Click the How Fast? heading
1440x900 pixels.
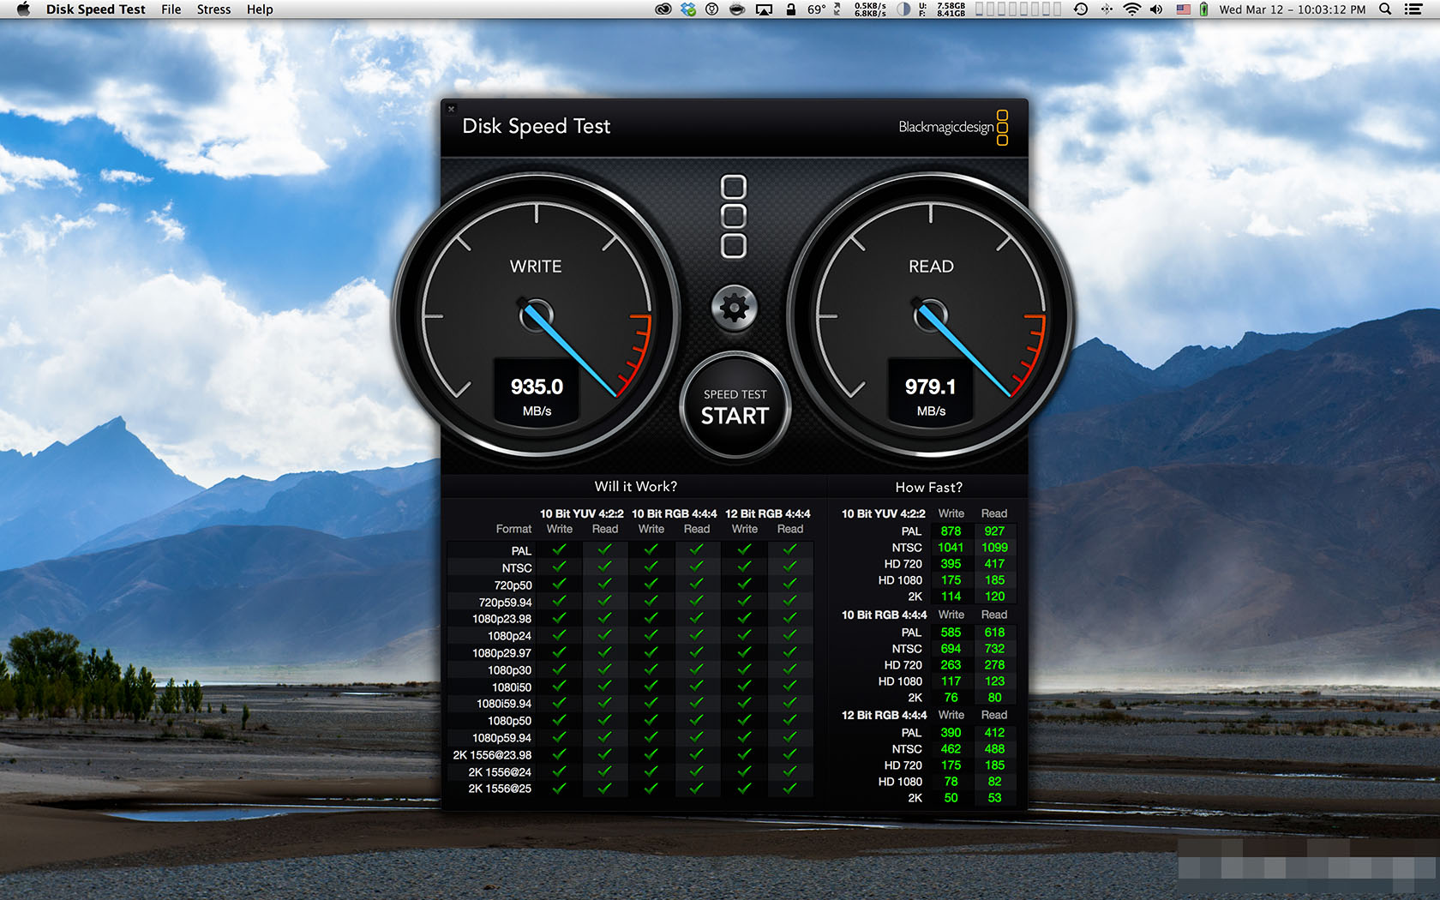(928, 487)
